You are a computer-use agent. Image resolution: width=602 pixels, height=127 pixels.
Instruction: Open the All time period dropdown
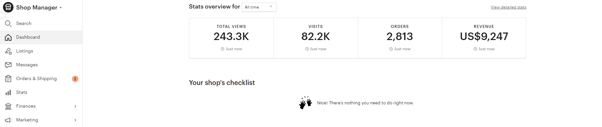click(x=259, y=7)
